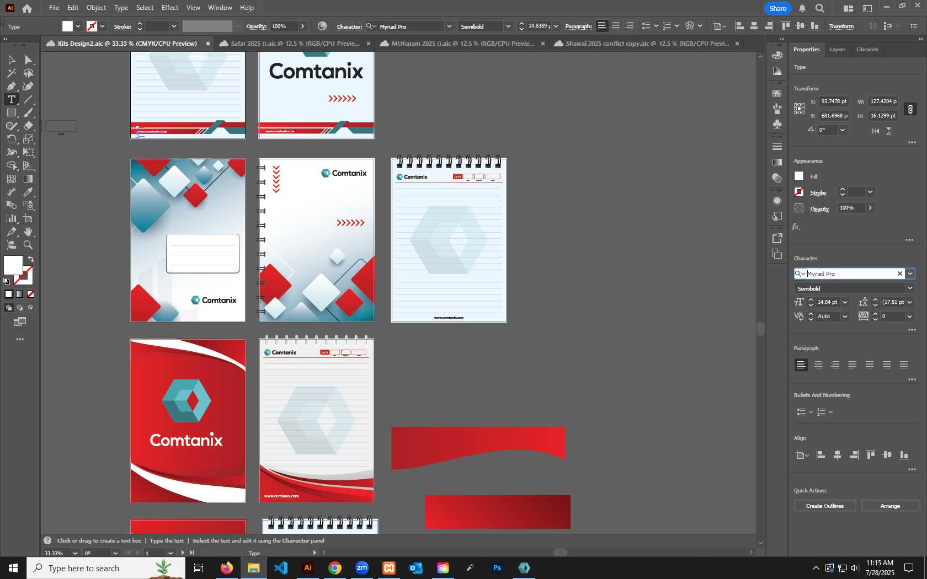
Task: Select the Rectangle tool
Action: pos(11,112)
